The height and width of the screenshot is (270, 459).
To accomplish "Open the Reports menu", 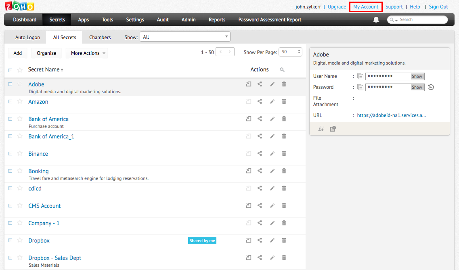I will (217, 20).
